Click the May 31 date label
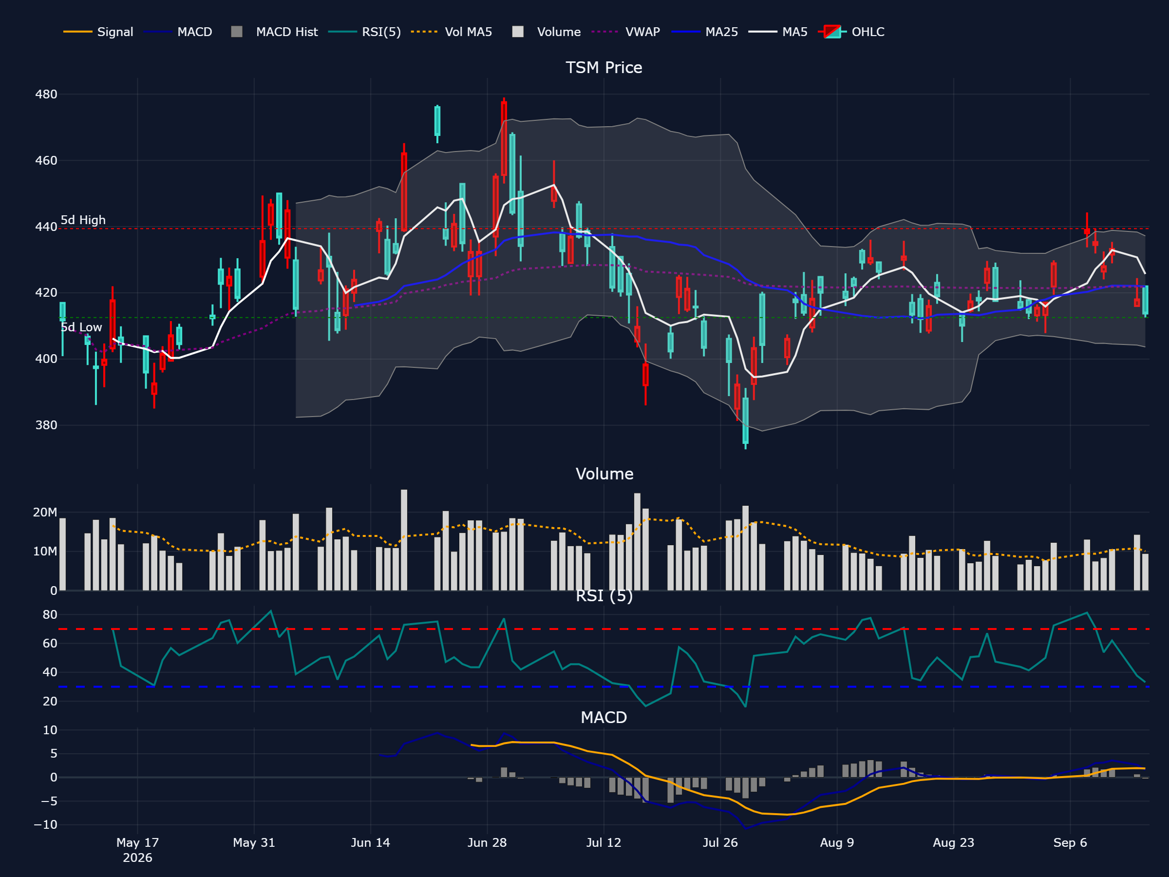 pos(254,842)
